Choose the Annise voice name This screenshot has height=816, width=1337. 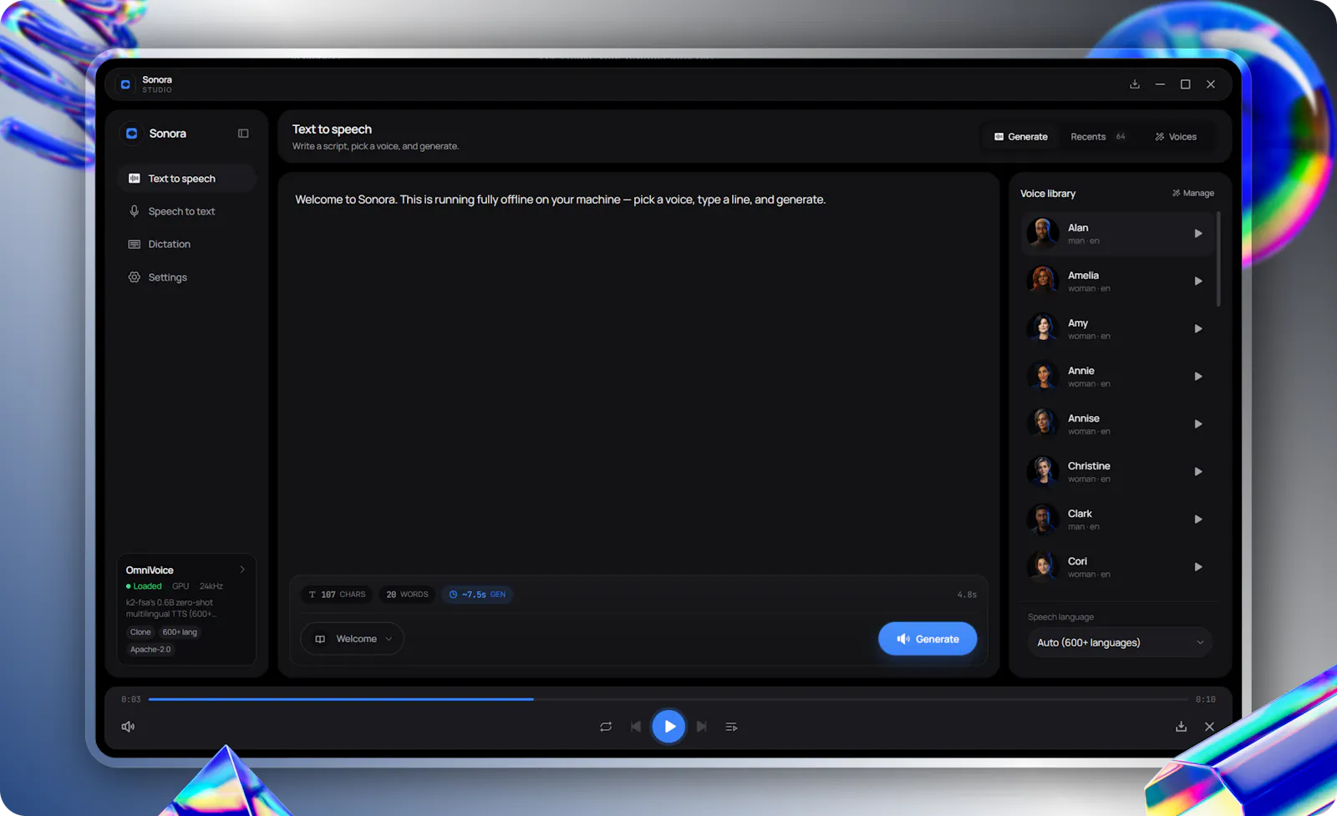pyautogui.click(x=1084, y=418)
